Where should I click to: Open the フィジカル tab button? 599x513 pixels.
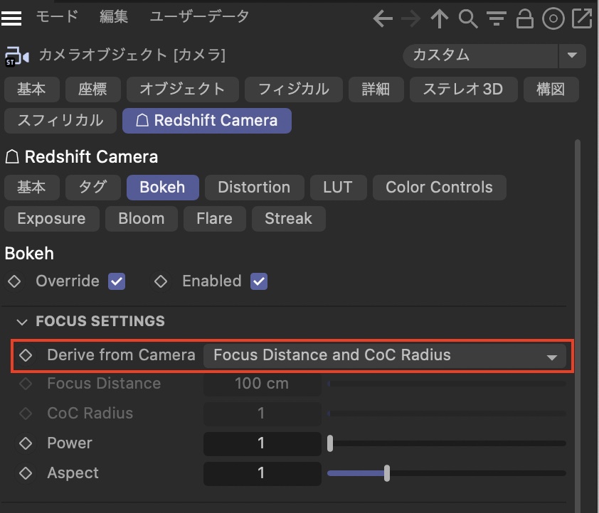[x=293, y=90]
